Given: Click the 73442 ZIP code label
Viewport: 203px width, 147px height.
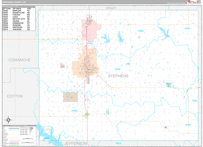Looking at the screenshot, I should 188,125.
